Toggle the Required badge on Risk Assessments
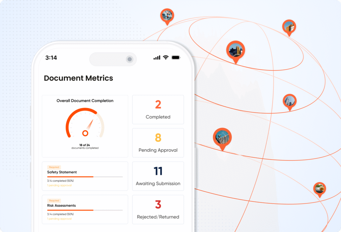The width and height of the screenshot is (341, 232). (x=54, y=200)
